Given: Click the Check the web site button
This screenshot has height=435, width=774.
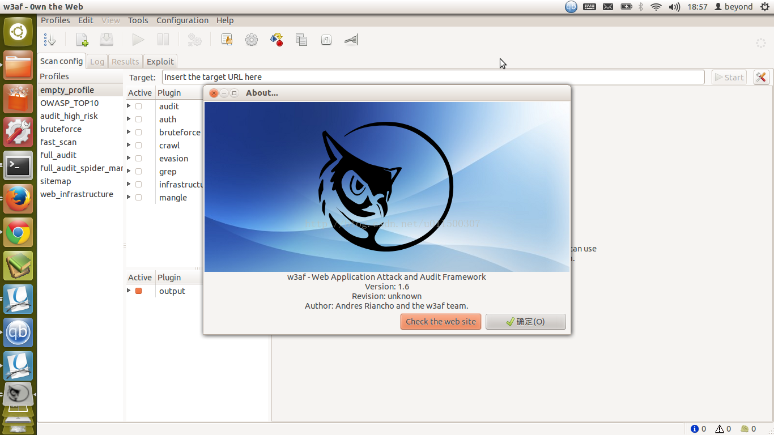Looking at the screenshot, I should coord(440,322).
